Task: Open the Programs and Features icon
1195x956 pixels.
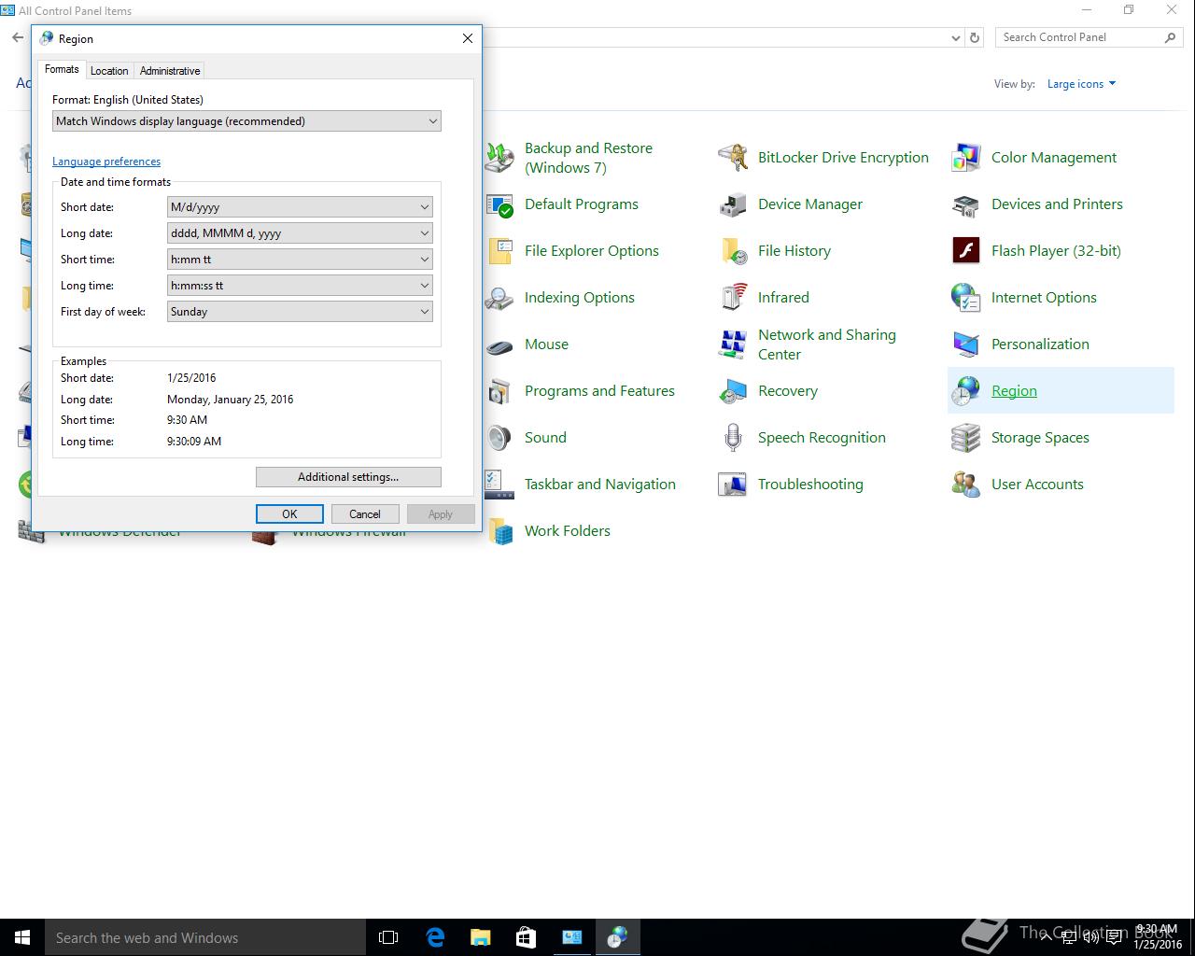Action: pos(499,391)
